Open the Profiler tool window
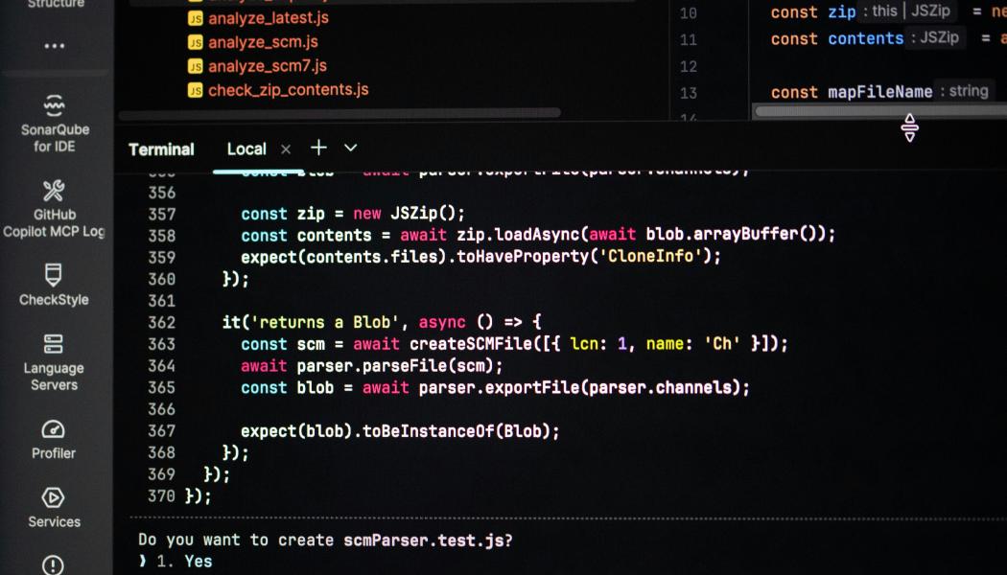 (54, 440)
